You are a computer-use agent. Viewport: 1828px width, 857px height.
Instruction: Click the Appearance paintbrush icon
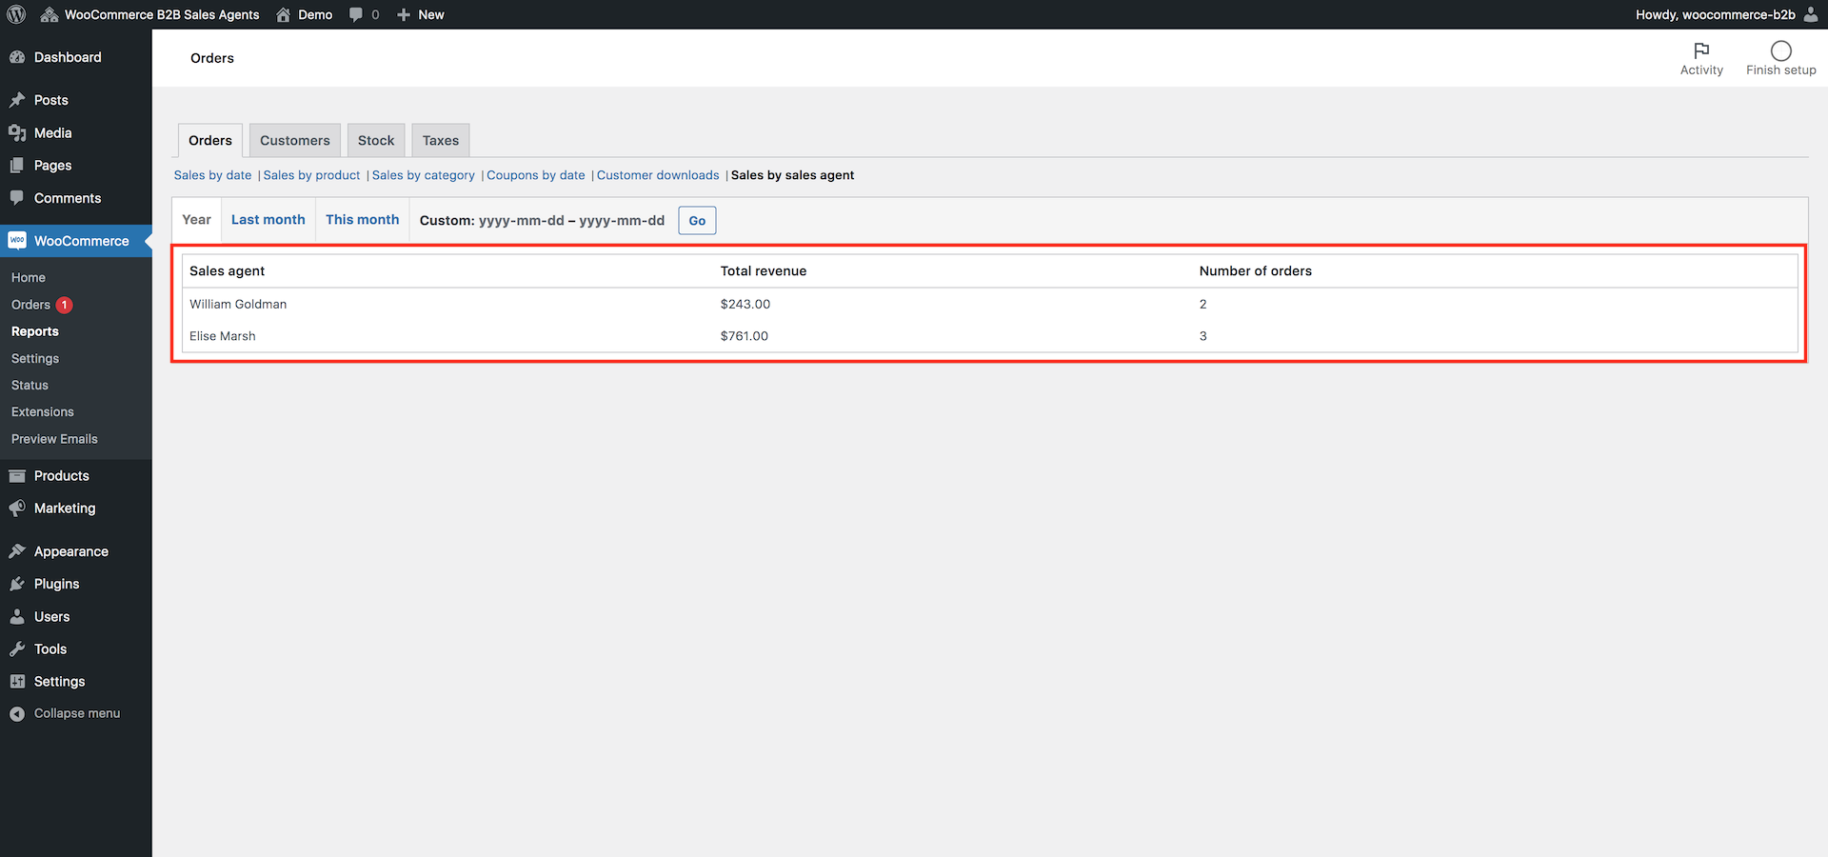click(17, 551)
